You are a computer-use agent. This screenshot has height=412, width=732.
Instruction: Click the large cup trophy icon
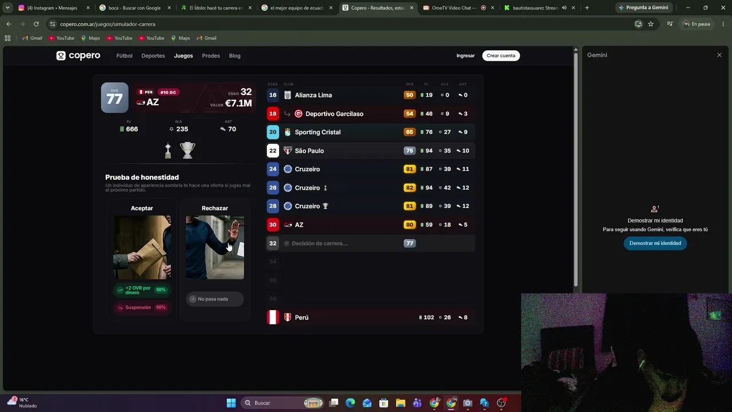point(188,150)
